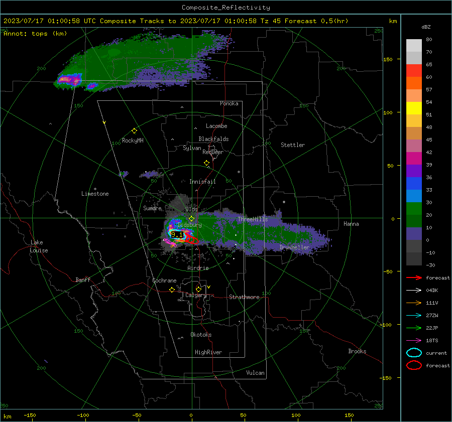Click the Calgary city label

click(x=196, y=295)
